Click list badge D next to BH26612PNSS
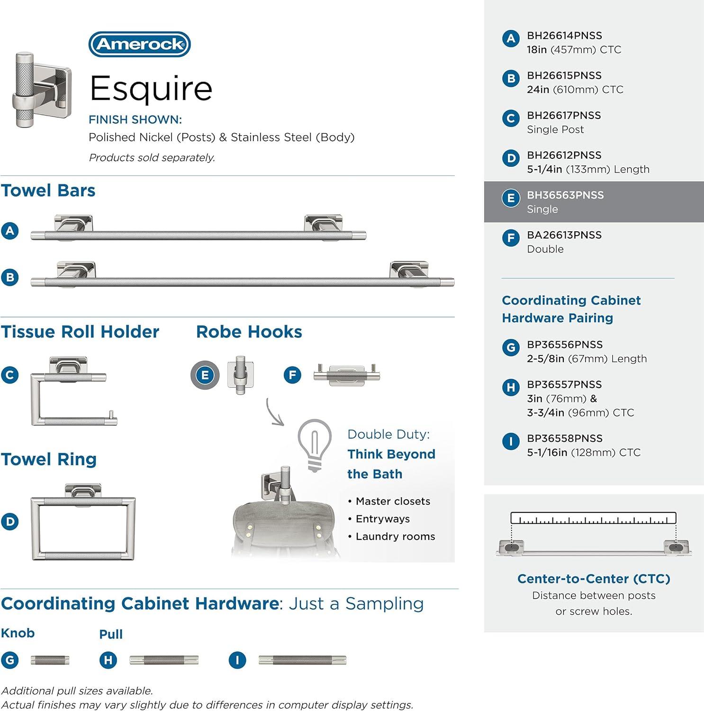 coord(511,158)
